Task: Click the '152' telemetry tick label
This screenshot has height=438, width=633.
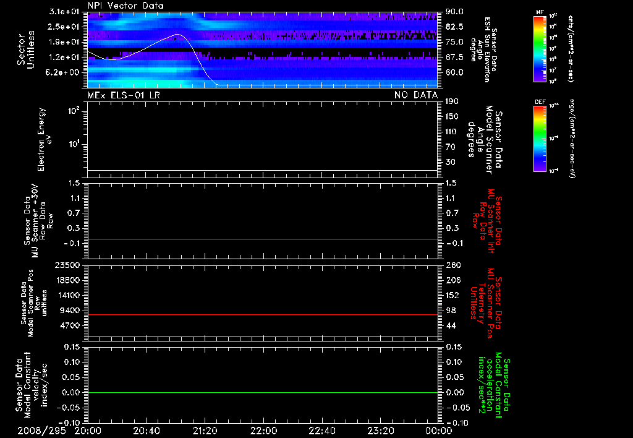Action: [x=453, y=295]
